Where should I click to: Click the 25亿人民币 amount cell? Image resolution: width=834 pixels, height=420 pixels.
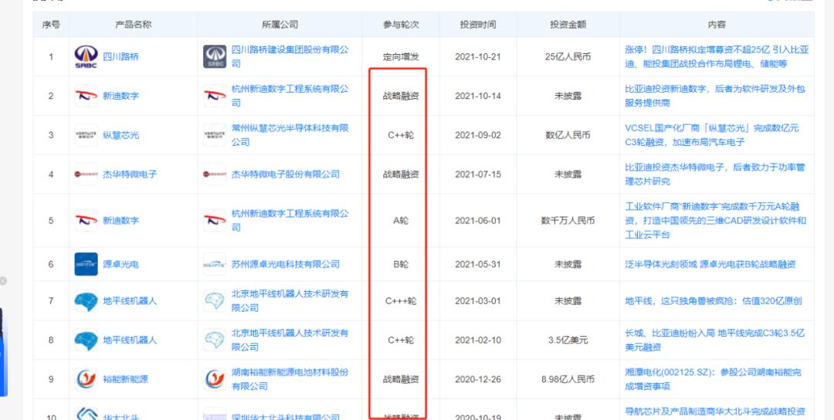click(x=568, y=57)
